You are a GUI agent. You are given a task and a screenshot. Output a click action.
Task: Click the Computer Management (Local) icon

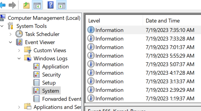point(3,18)
